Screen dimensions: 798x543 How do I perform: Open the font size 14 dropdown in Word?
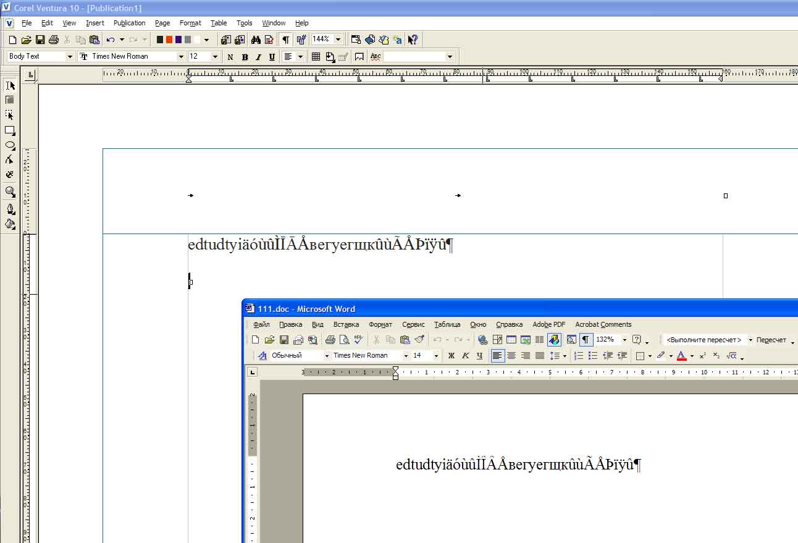(x=436, y=356)
